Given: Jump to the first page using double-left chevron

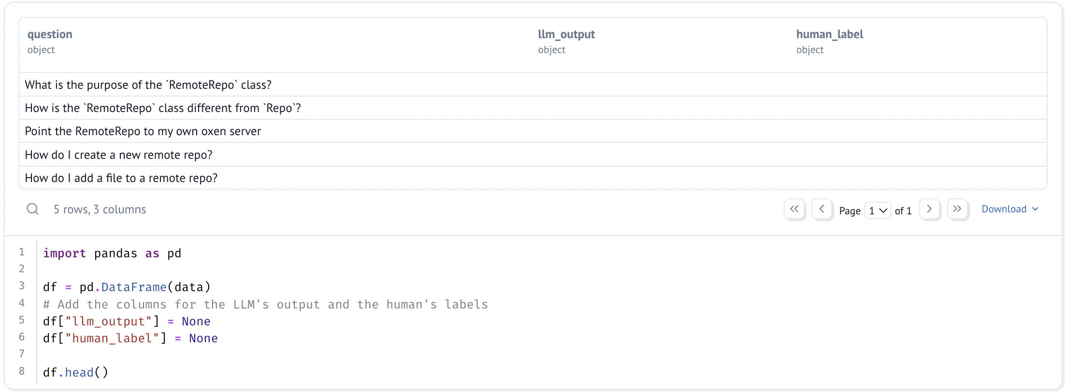Looking at the screenshot, I should tap(794, 209).
